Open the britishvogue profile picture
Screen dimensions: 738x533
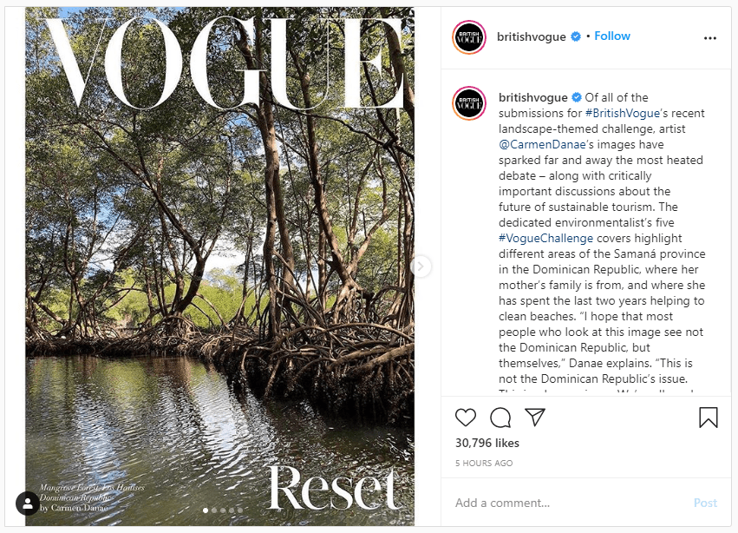[x=468, y=36]
